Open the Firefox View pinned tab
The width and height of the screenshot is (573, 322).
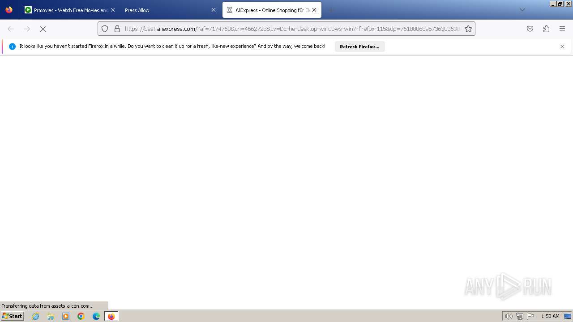[x=9, y=10]
